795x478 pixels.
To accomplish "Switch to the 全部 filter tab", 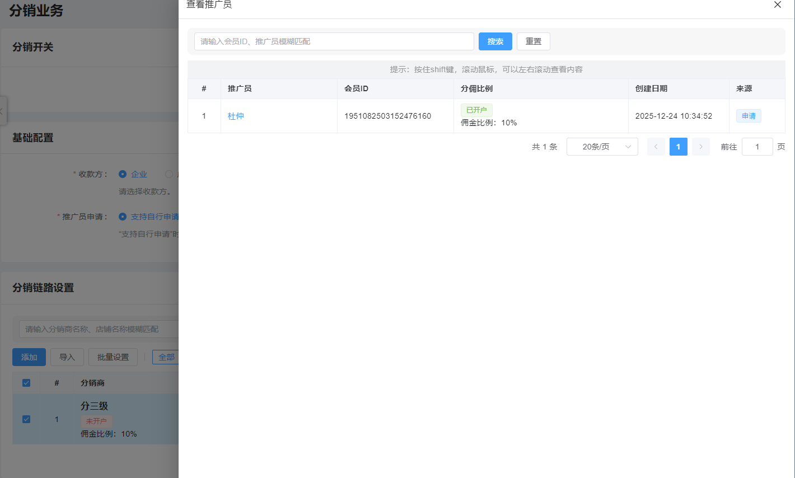I will 166,357.
